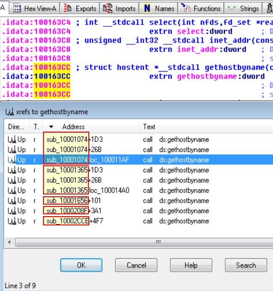This screenshot has height=291, width=273.
Task: Open the Imports tab
Action: tap(119, 8)
